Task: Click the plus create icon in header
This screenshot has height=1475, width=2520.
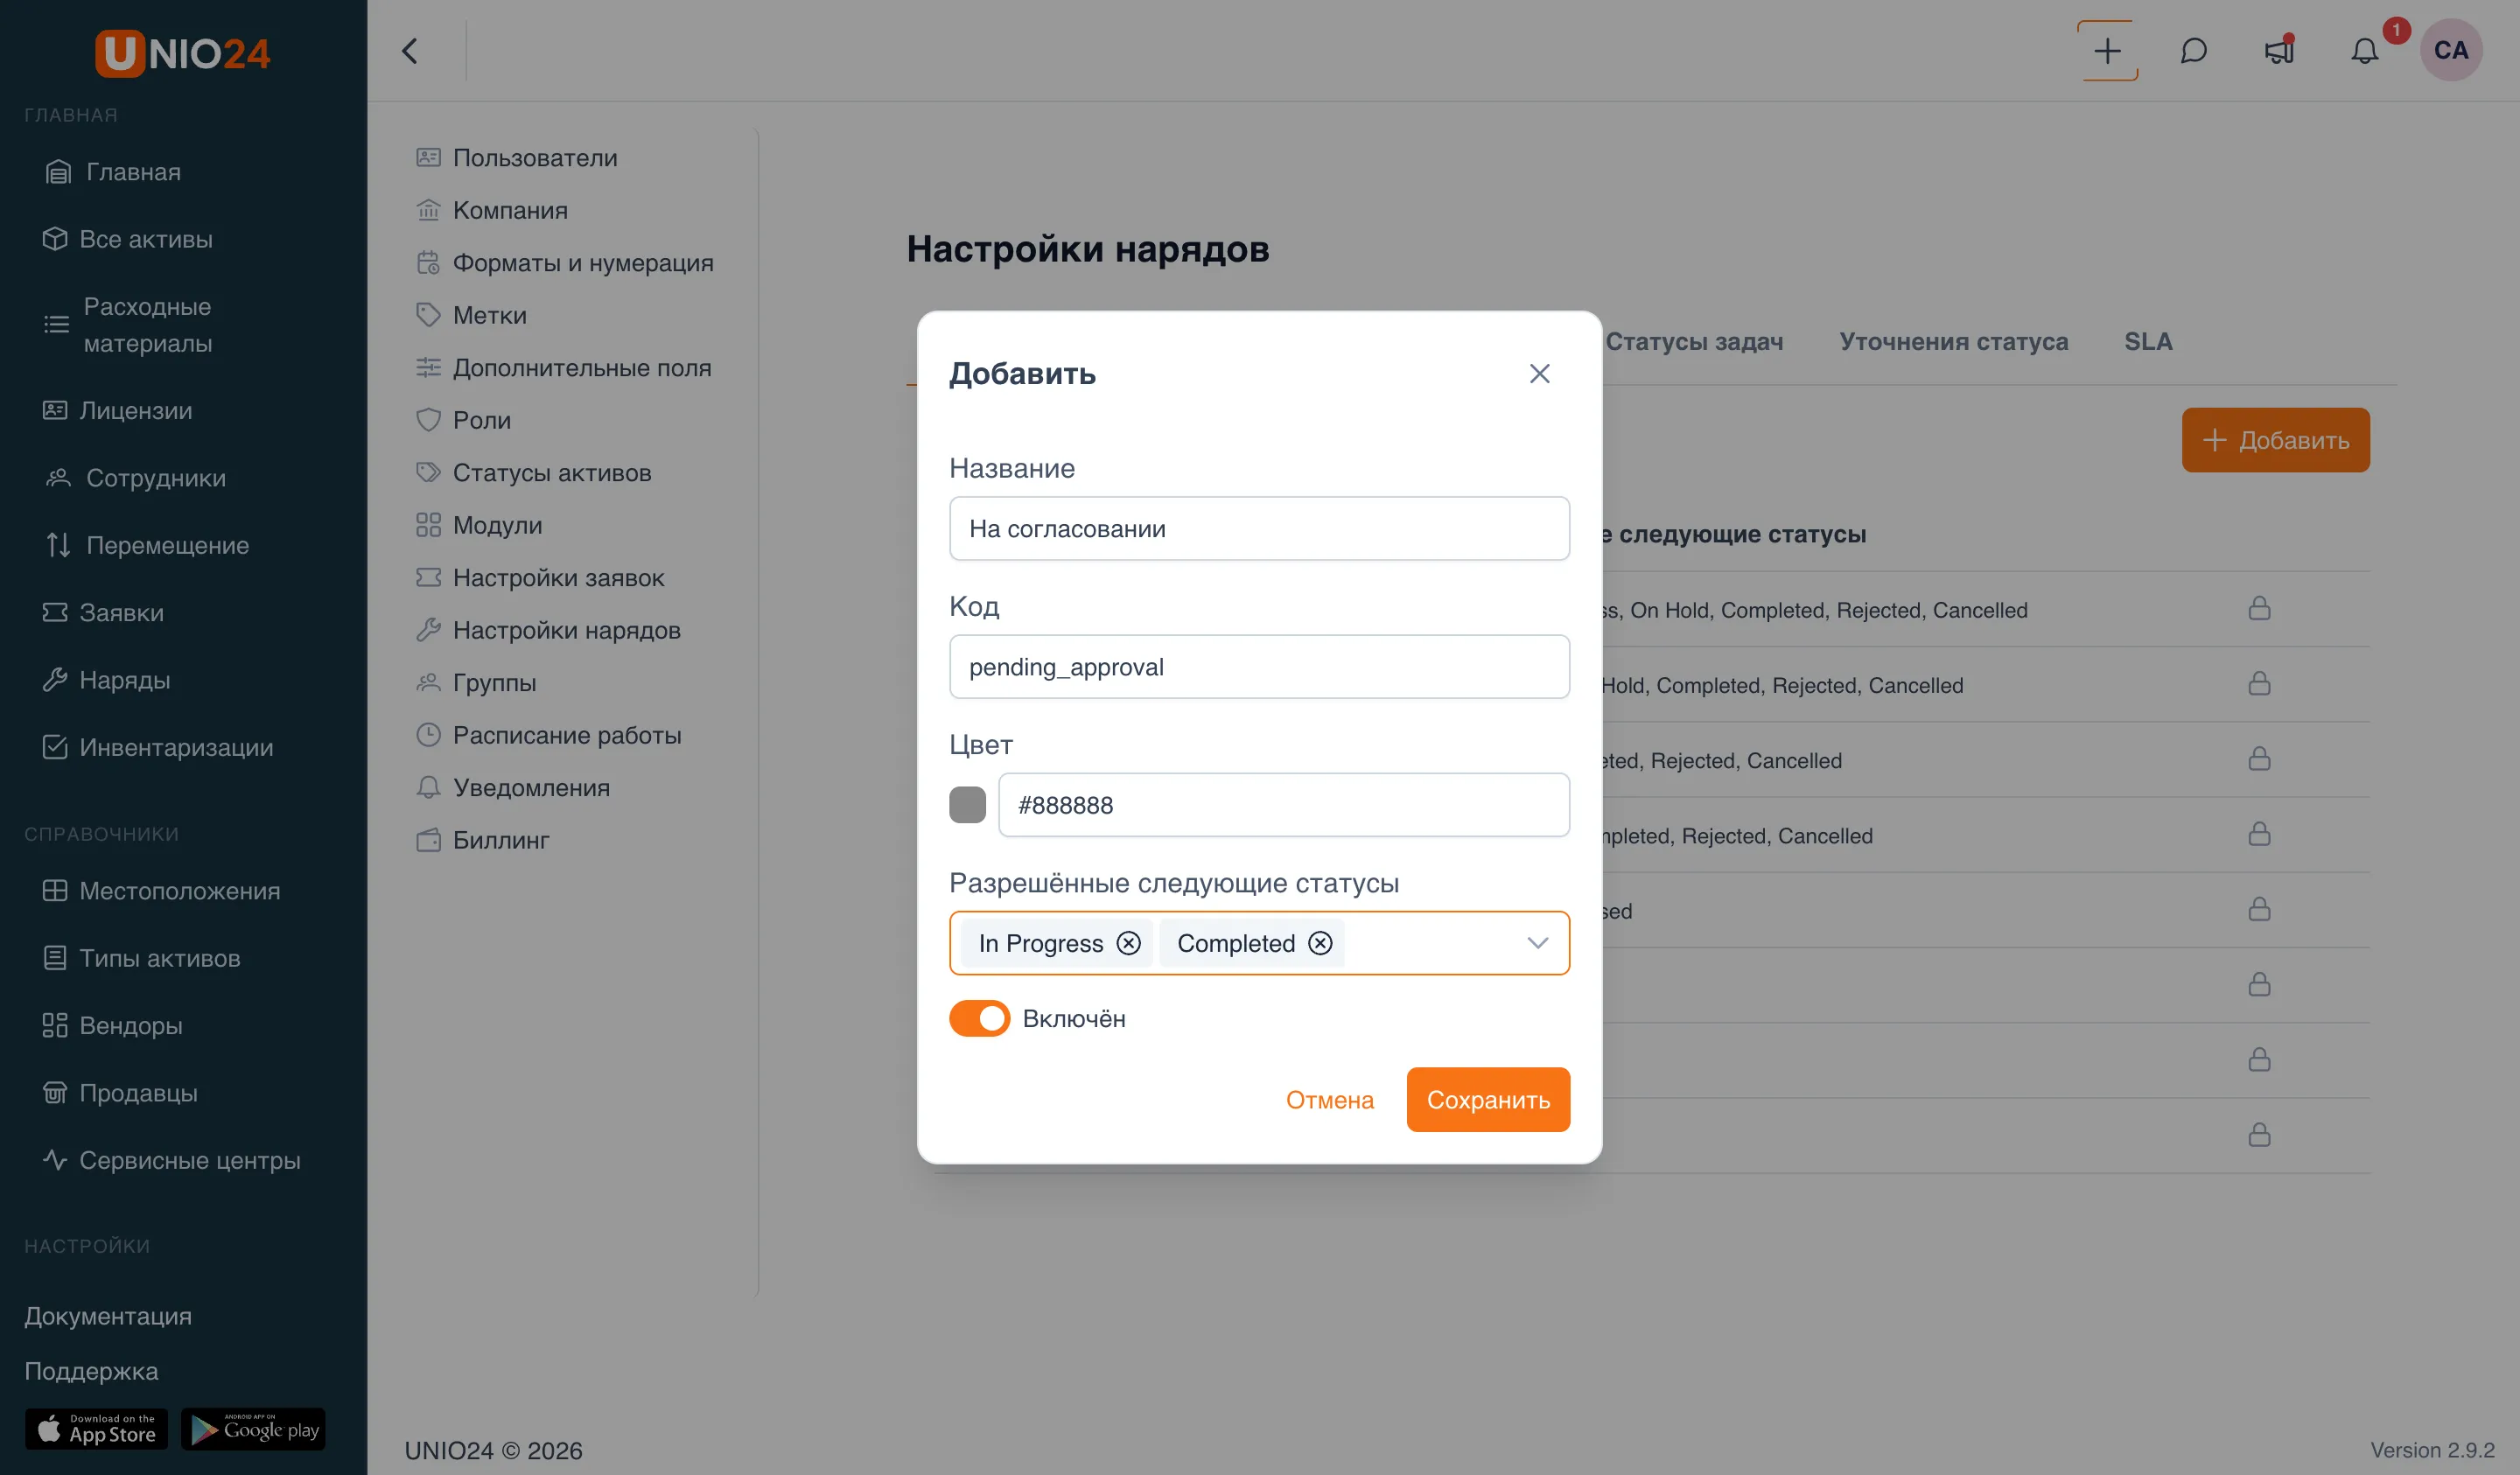Action: tap(2107, 51)
